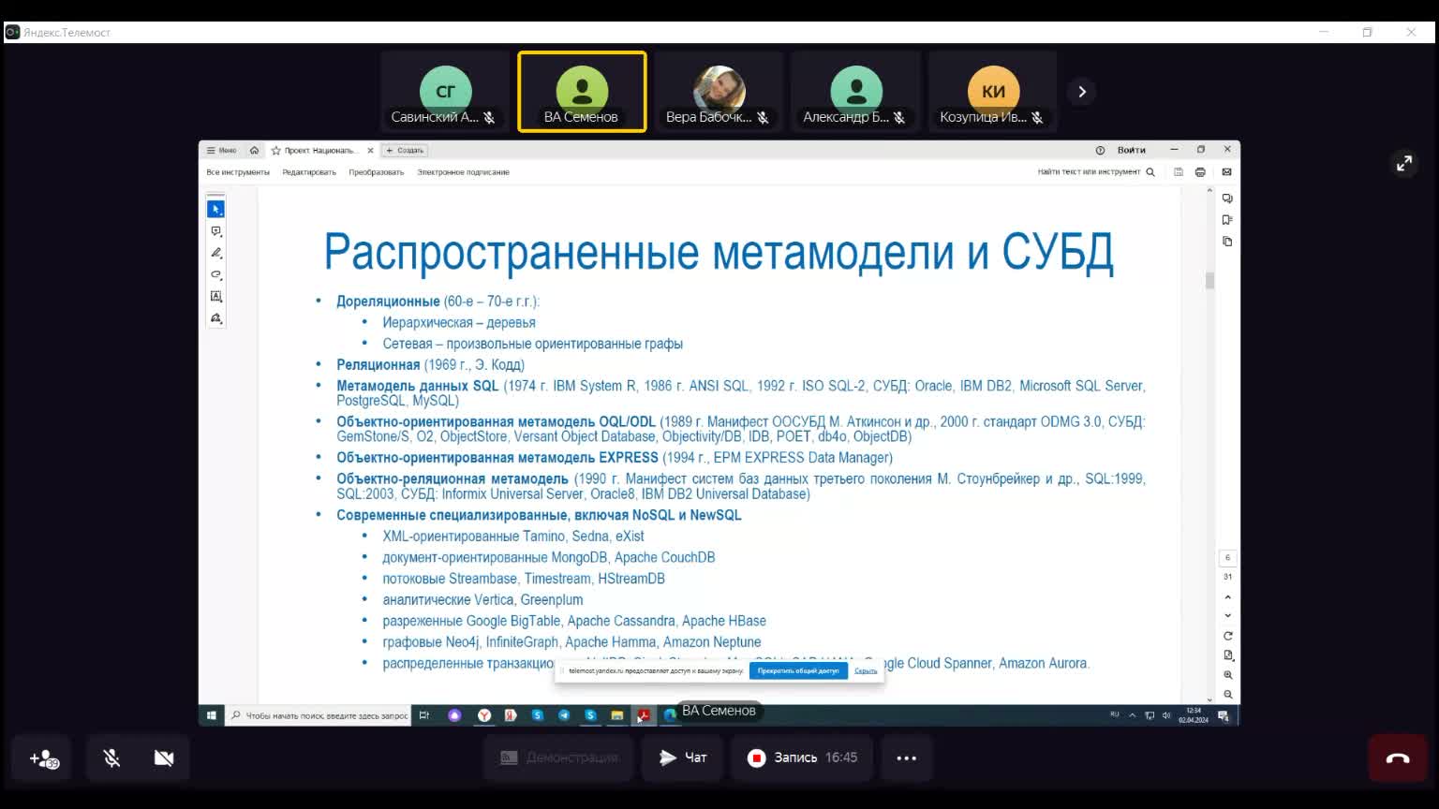Click the current page number box 6
The width and height of the screenshot is (1439, 809).
click(x=1227, y=558)
